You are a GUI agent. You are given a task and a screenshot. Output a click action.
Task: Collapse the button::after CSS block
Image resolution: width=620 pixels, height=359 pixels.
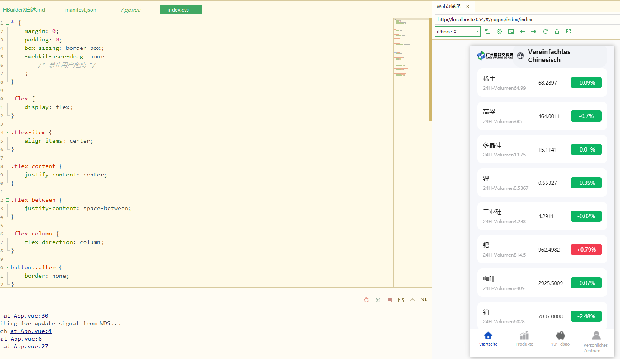(7, 267)
